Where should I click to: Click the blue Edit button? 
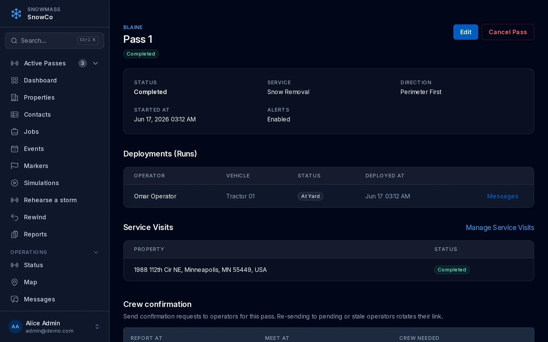click(x=466, y=32)
